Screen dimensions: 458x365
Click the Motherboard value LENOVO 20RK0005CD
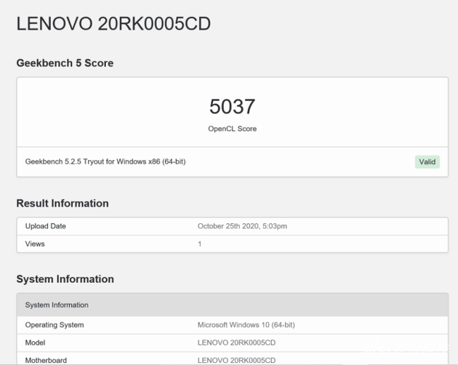(236, 360)
